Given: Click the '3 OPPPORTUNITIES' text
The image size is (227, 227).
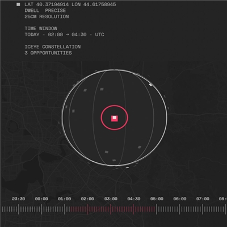Looking at the screenshot, I should [x=48, y=53].
